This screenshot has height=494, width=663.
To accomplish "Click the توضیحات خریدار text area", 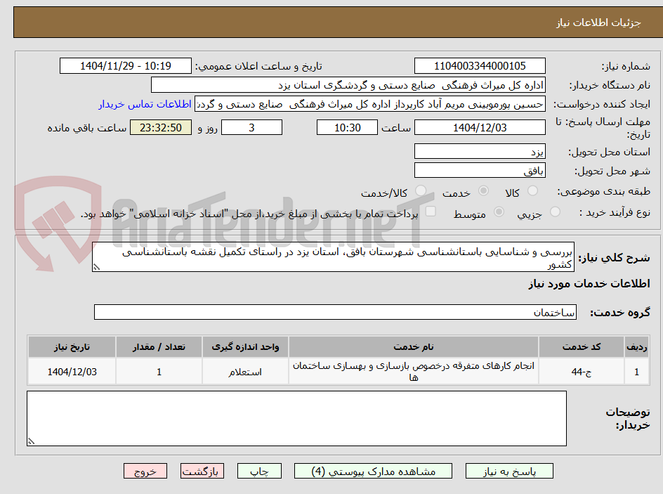I will coord(297,418).
